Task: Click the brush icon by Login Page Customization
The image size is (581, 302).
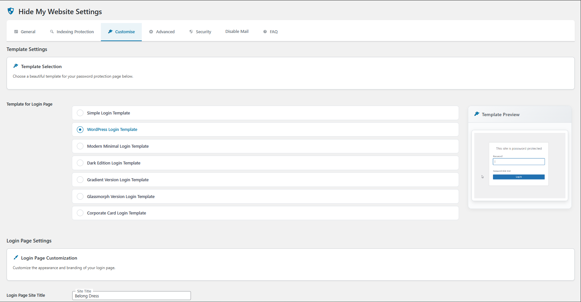Action: pos(15,258)
